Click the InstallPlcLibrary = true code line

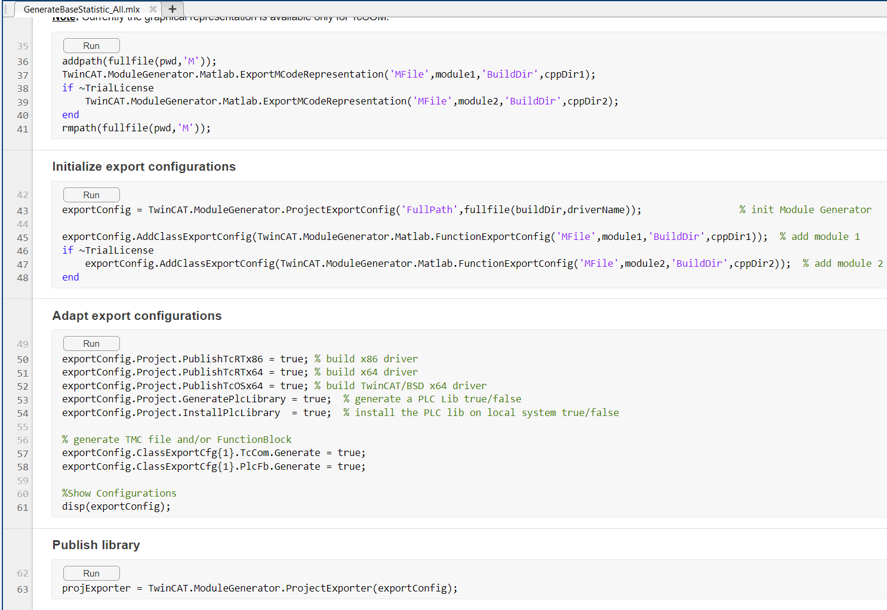coord(196,412)
